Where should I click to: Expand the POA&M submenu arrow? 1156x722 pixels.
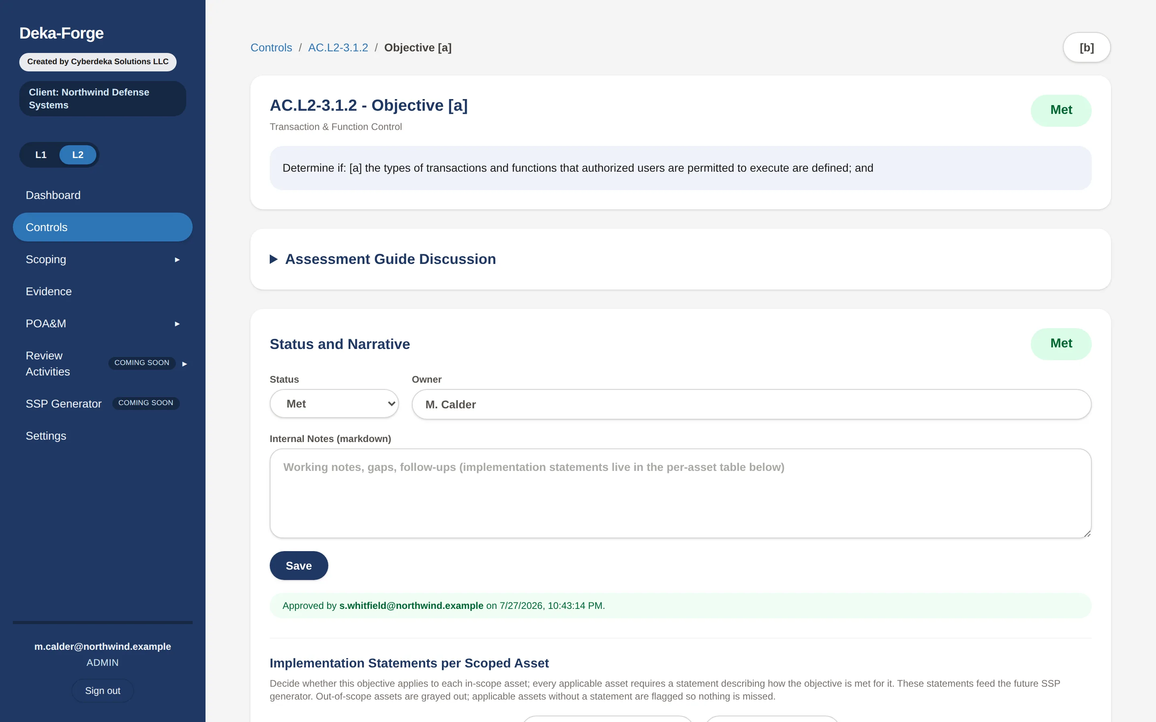pyautogui.click(x=177, y=324)
